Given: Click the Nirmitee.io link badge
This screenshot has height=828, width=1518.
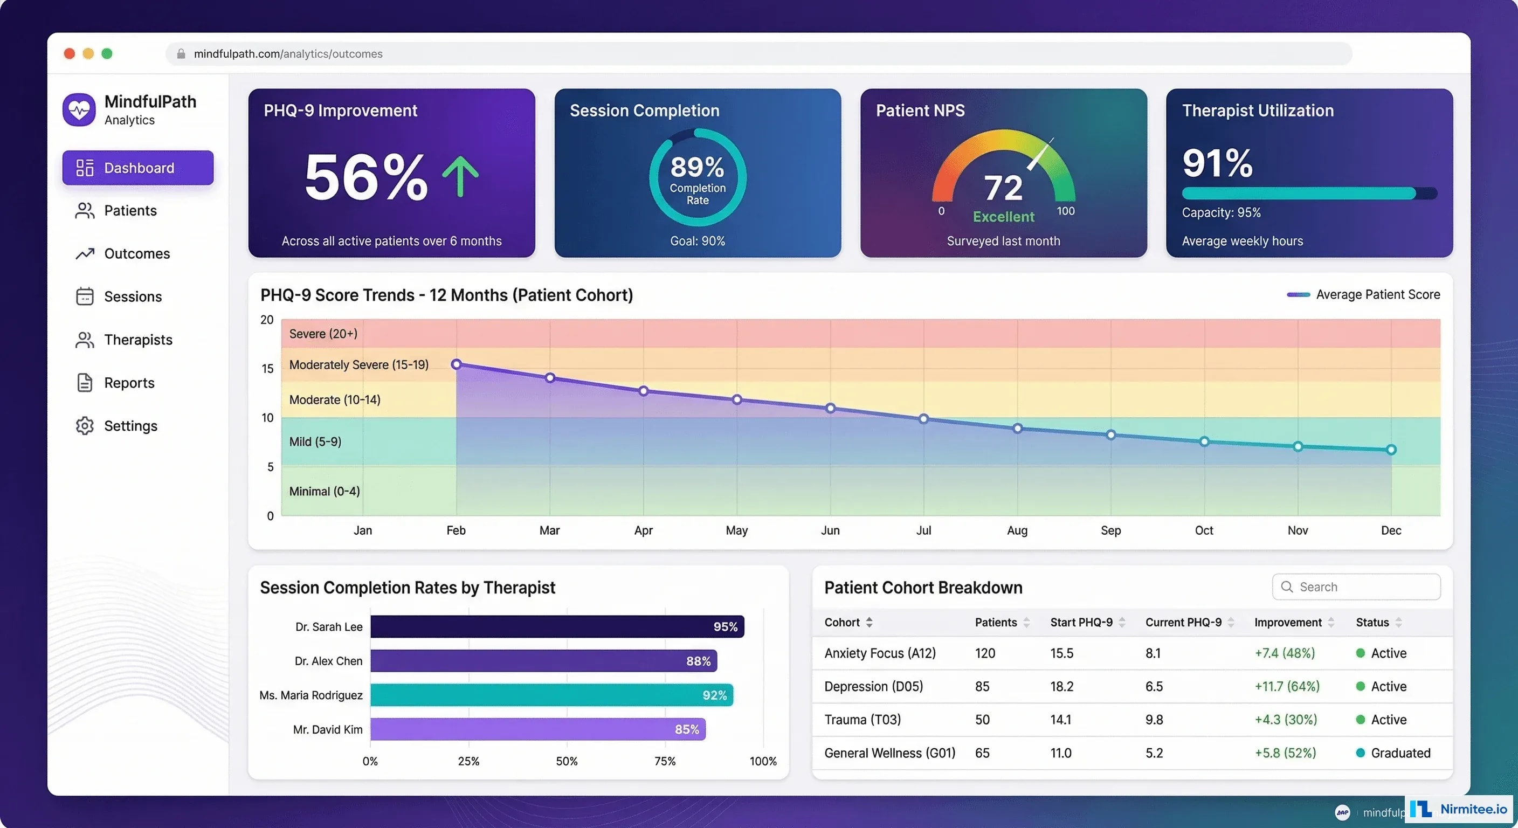Looking at the screenshot, I should tap(1459, 809).
